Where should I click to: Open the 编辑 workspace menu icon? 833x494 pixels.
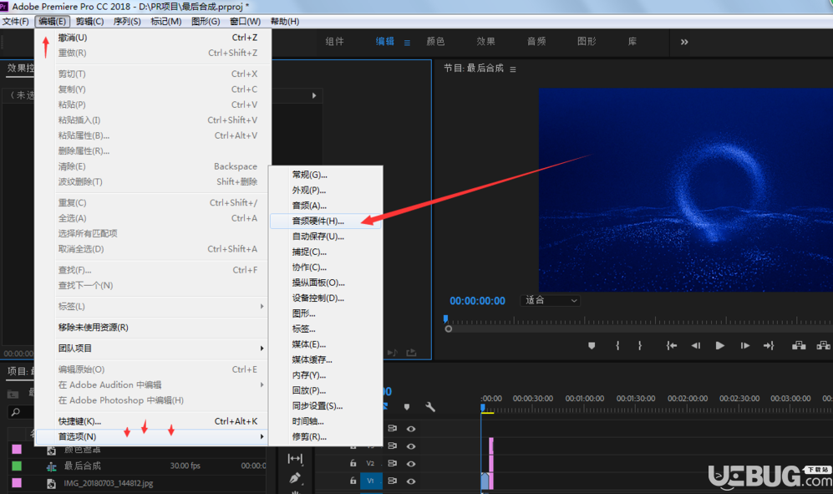click(x=407, y=43)
